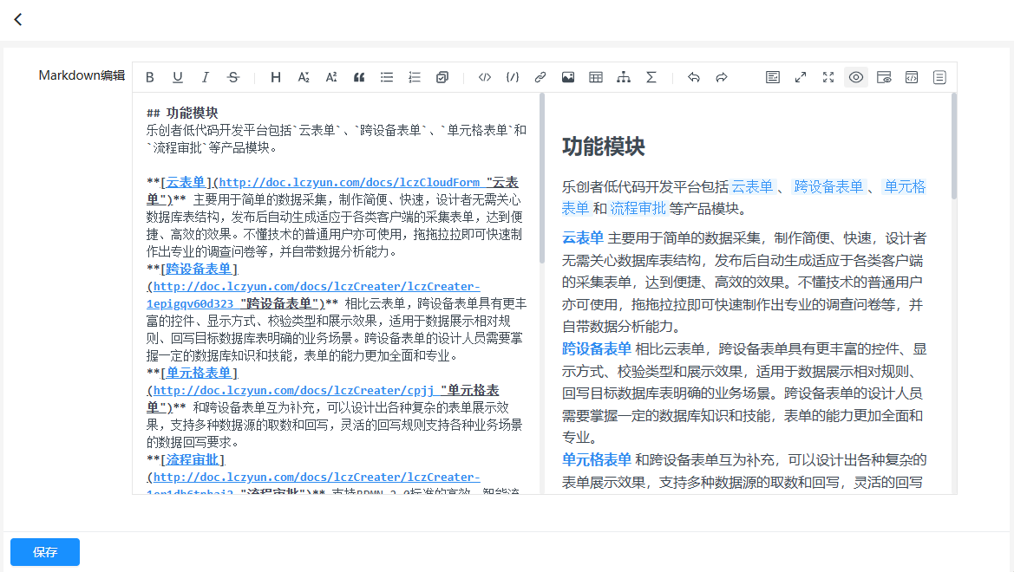The height and width of the screenshot is (572, 1014).
Task: Toggle fullscreen editing mode
Action: click(828, 77)
